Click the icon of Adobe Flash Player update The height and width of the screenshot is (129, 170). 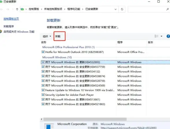pos(43,95)
